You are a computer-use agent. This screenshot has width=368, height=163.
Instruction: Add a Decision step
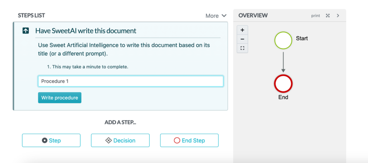click(x=120, y=140)
